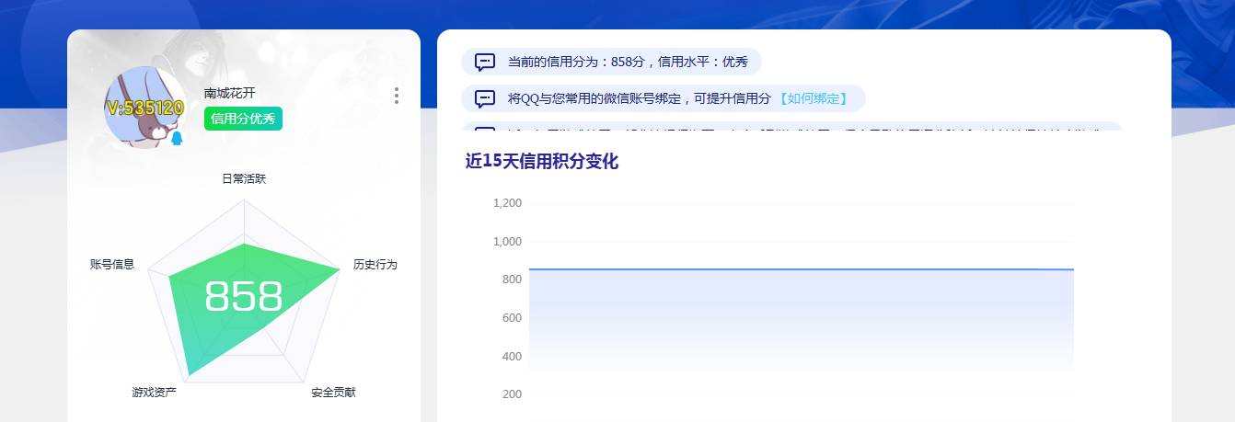This screenshot has height=422, width=1235.
Task: Click the credit score trend line
Action: pos(801,269)
